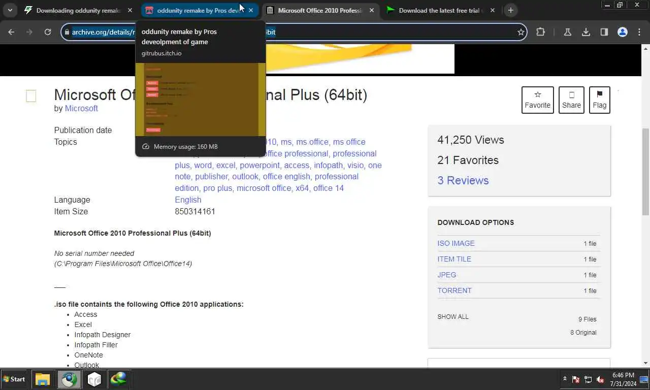Flag this archive item

coord(599,100)
